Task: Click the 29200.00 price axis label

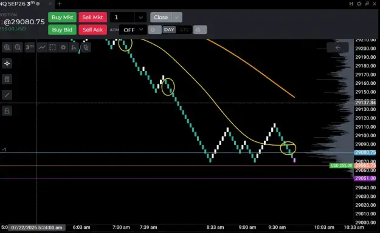Action: (x=365, y=49)
